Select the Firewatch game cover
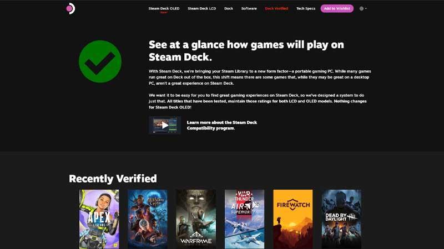Image resolution: width=444 pixels, height=249 pixels. click(x=293, y=219)
